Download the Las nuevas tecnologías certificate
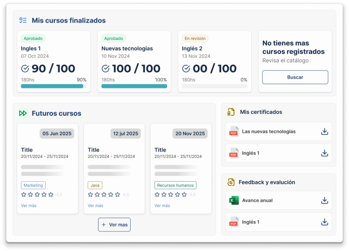 pyautogui.click(x=324, y=132)
